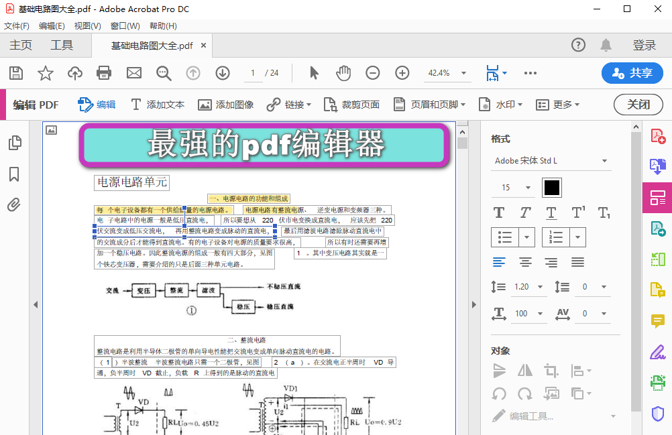
Task: Show more tools via the ellipsis icon
Action: pos(530,73)
